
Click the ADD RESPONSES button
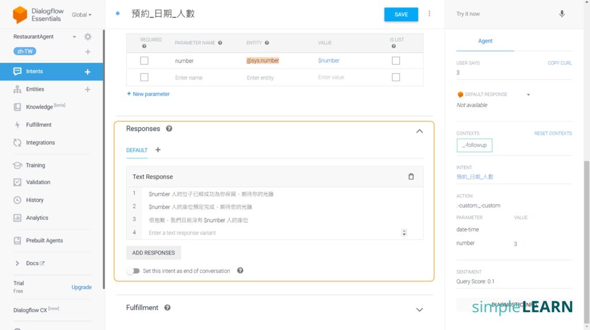(153, 253)
